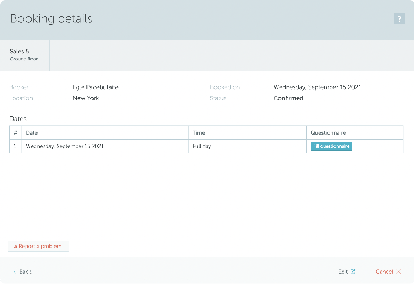Go back using the Back button
The image size is (415, 284).
click(x=22, y=272)
